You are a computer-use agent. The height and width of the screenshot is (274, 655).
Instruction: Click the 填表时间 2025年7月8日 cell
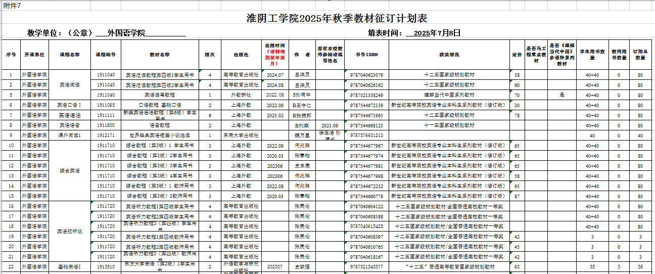coord(414,33)
